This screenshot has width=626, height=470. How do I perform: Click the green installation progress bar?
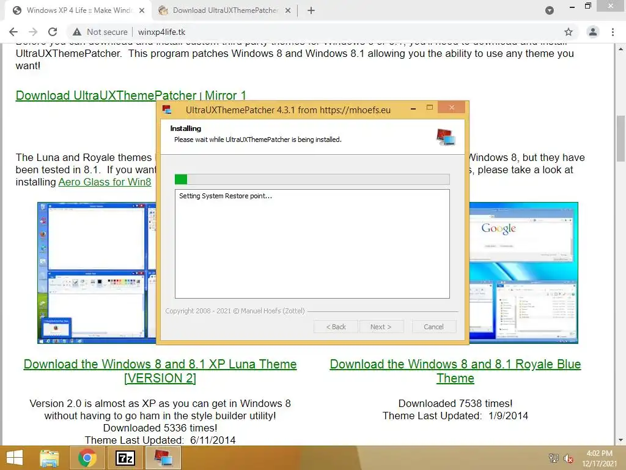312,179
